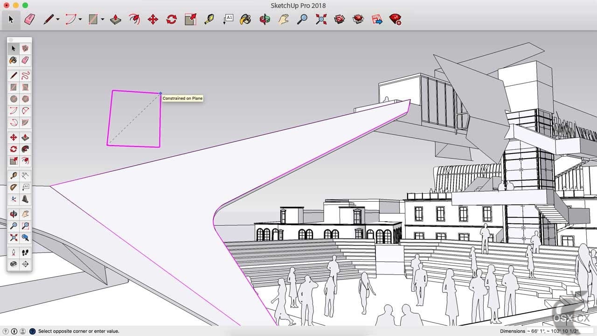Pick the Pie tool in left palette

[25, 123]
